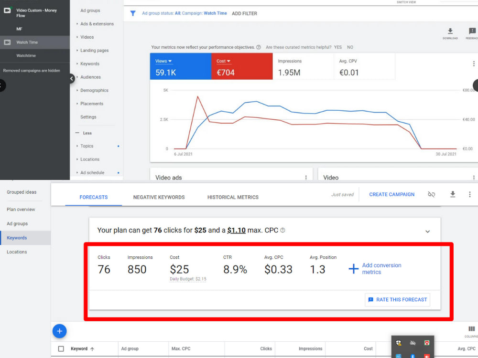Viewport: 478px width, 358px height.
Task: Click the download icon above the Views chart
Action: click(x=450, y=31)
